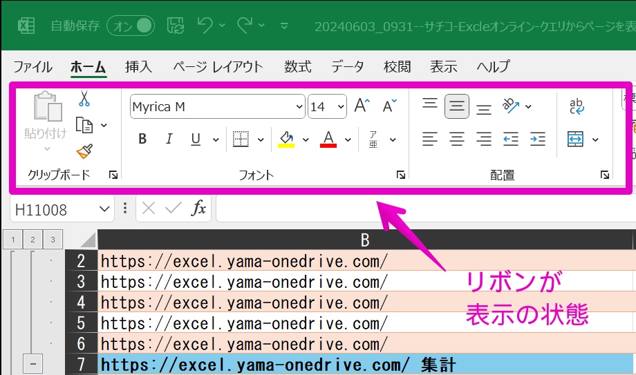Open the font color palette dropdown arrow
Screen dimensions: 636x375
click(x=348, y=140)
